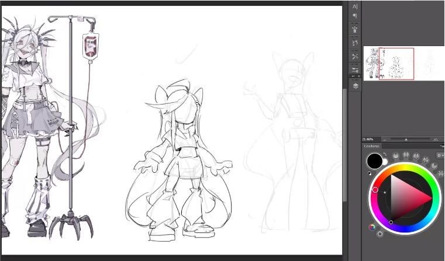Open the Brush presets panel icon
This screenshot has height=261, width=445.
(x=355, y=29)
